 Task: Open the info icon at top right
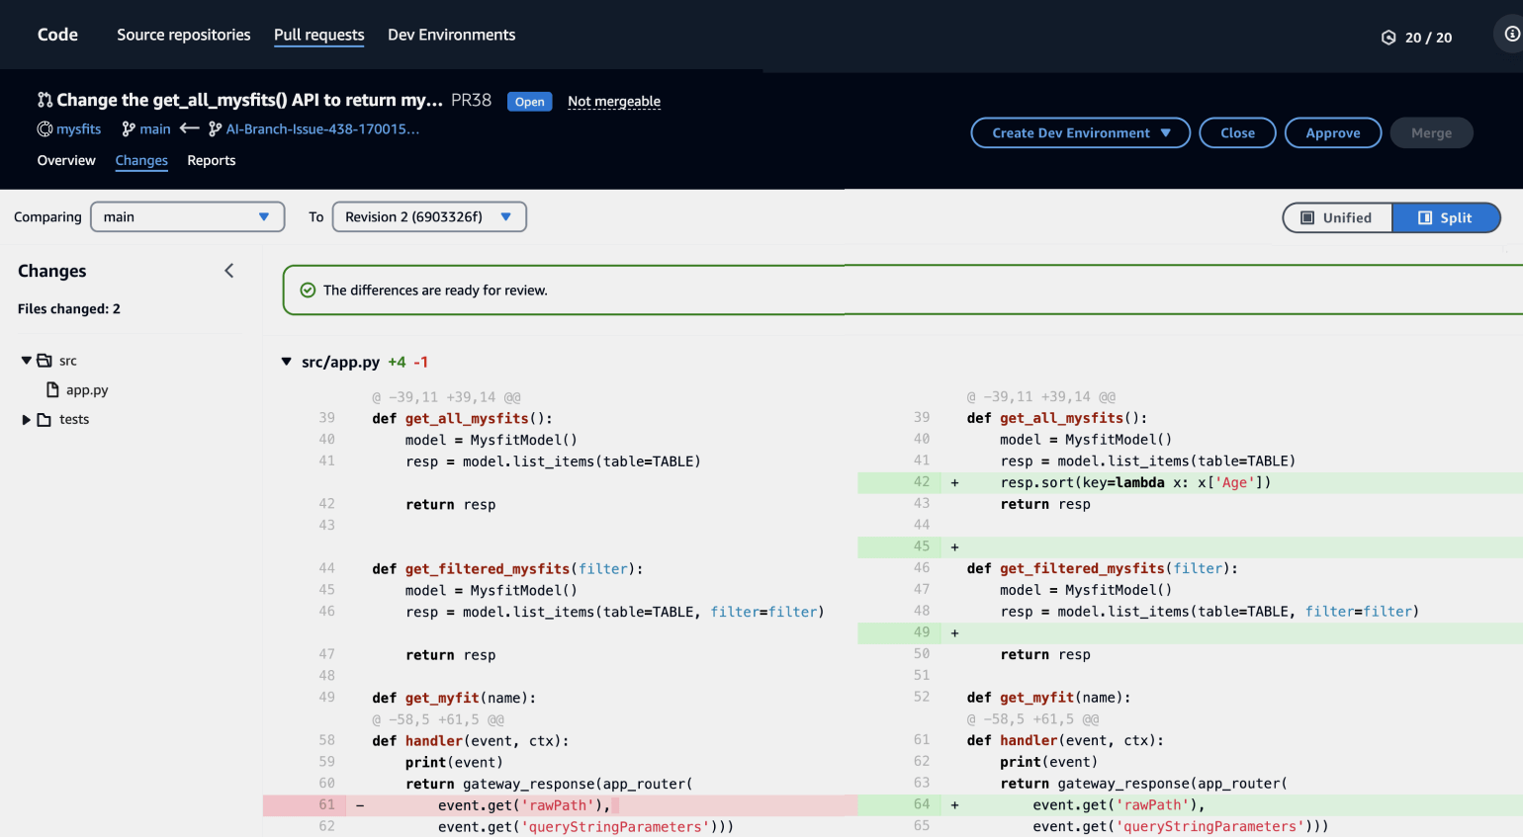point(1511,34)
